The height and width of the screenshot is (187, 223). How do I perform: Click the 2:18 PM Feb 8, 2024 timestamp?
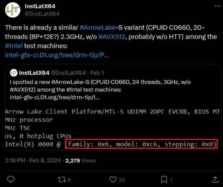coord(33,160)
